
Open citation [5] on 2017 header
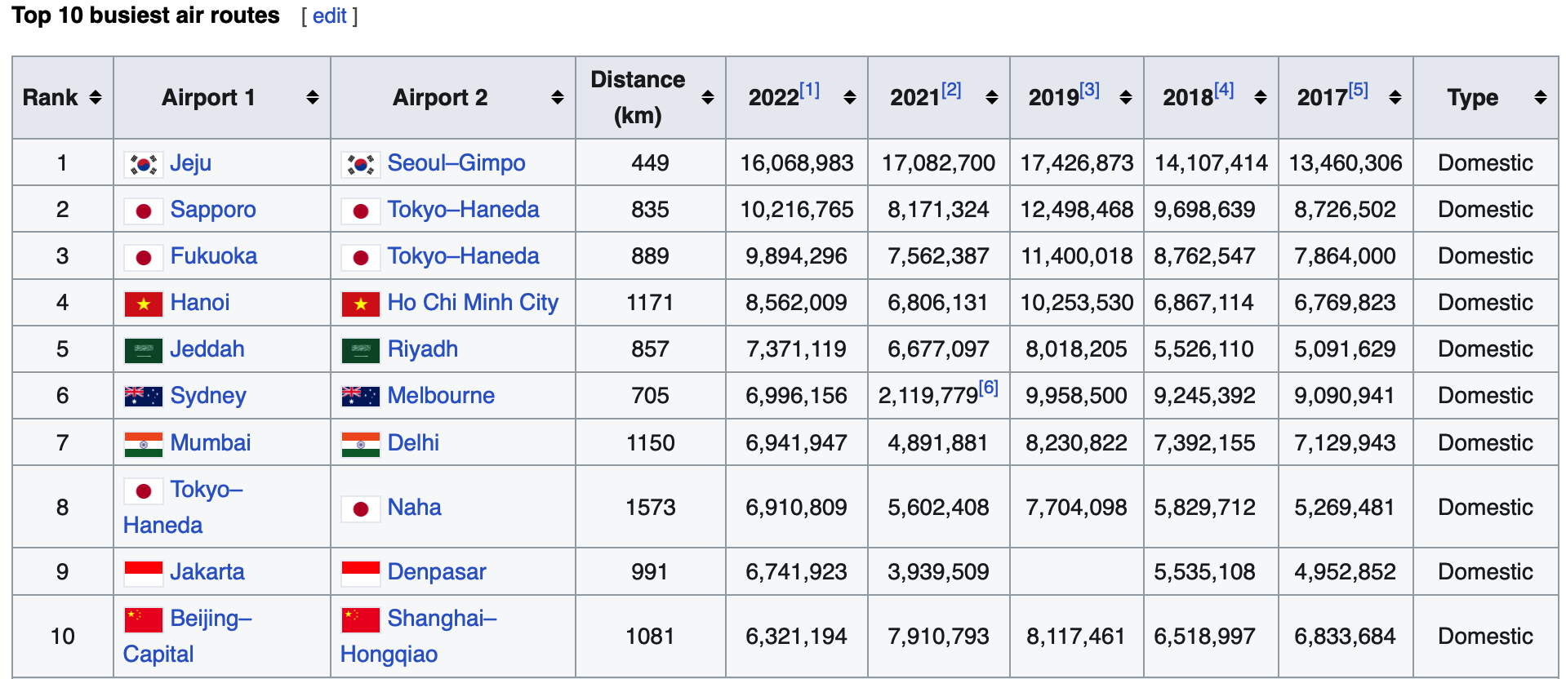1359,90
